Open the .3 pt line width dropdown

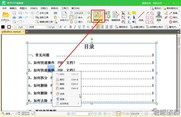click(x=26, y=27)
